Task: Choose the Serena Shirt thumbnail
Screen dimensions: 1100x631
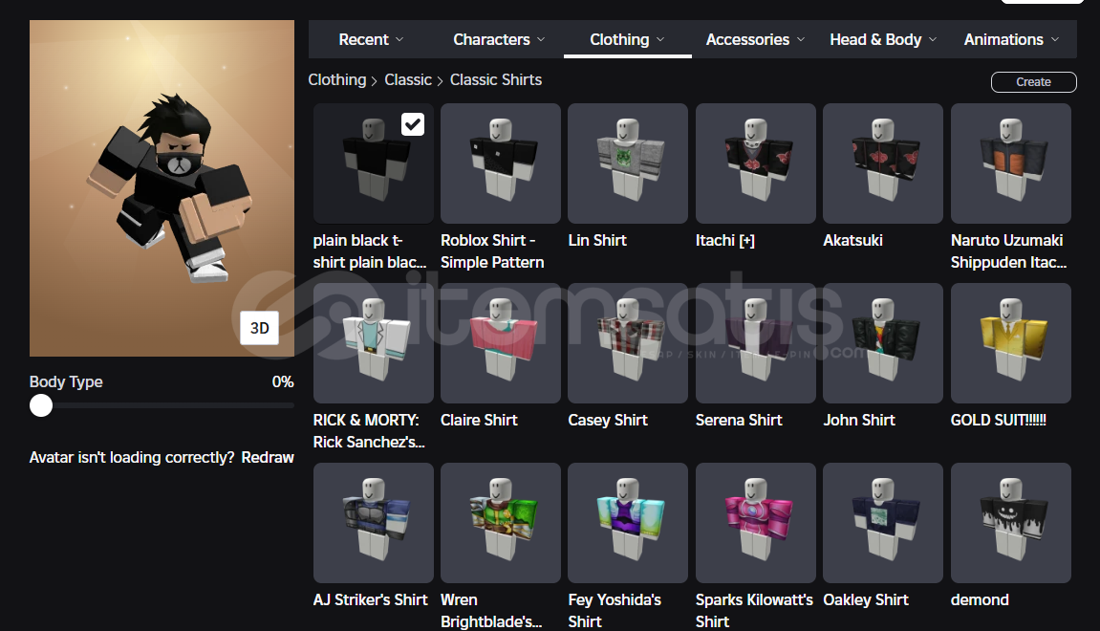Action: point(756,343)
